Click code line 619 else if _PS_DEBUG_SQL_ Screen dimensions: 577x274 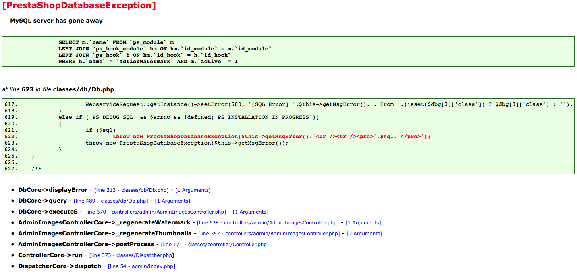click(189, 117)
